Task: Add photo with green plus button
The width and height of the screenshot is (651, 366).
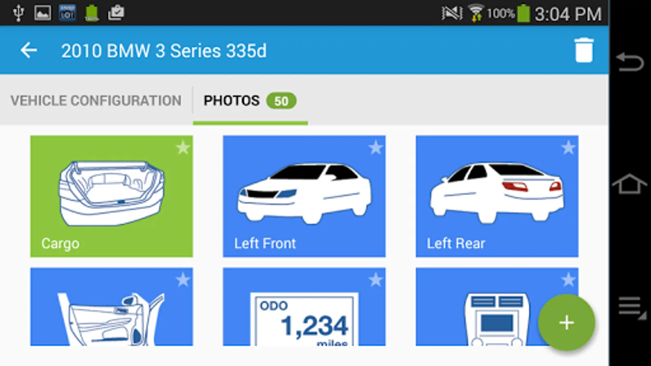Action: coord(566,322)
